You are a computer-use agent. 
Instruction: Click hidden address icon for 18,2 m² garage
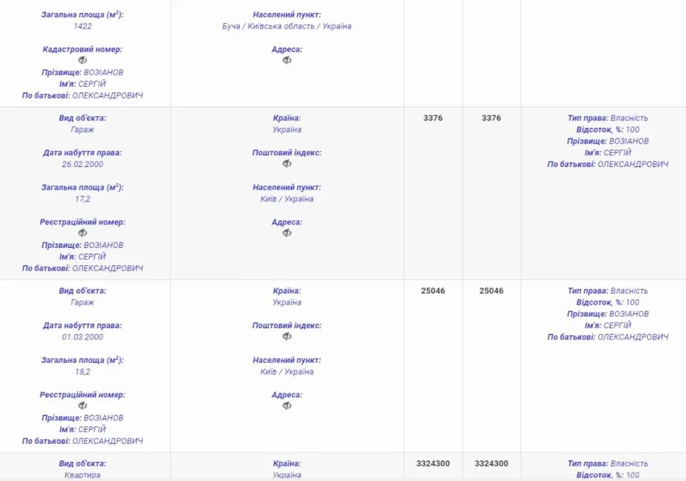click(x=287, y=406)
